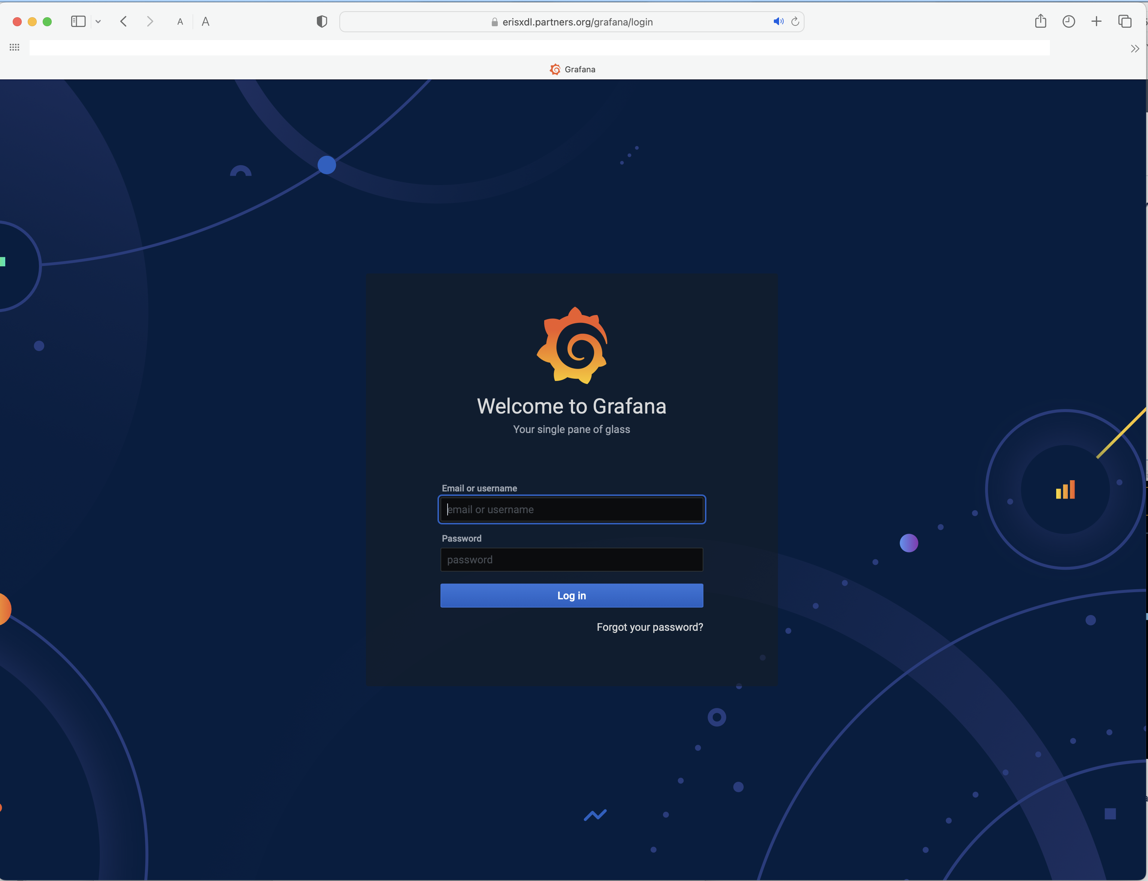Minimize the window with yellow button

[x=32, y=21]
